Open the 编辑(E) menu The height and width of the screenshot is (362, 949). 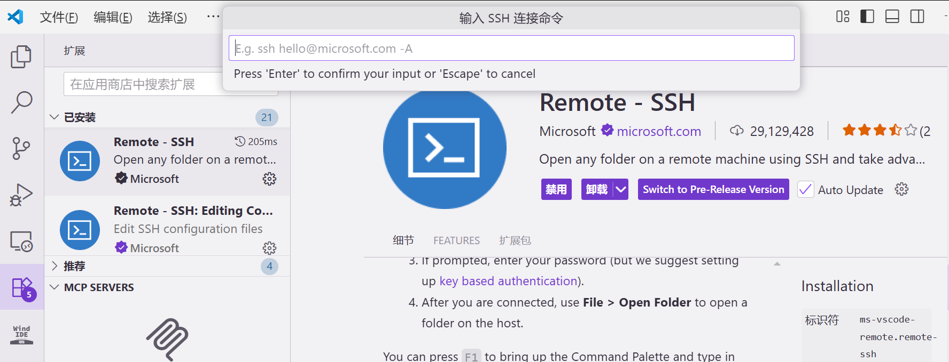point(113,17)
